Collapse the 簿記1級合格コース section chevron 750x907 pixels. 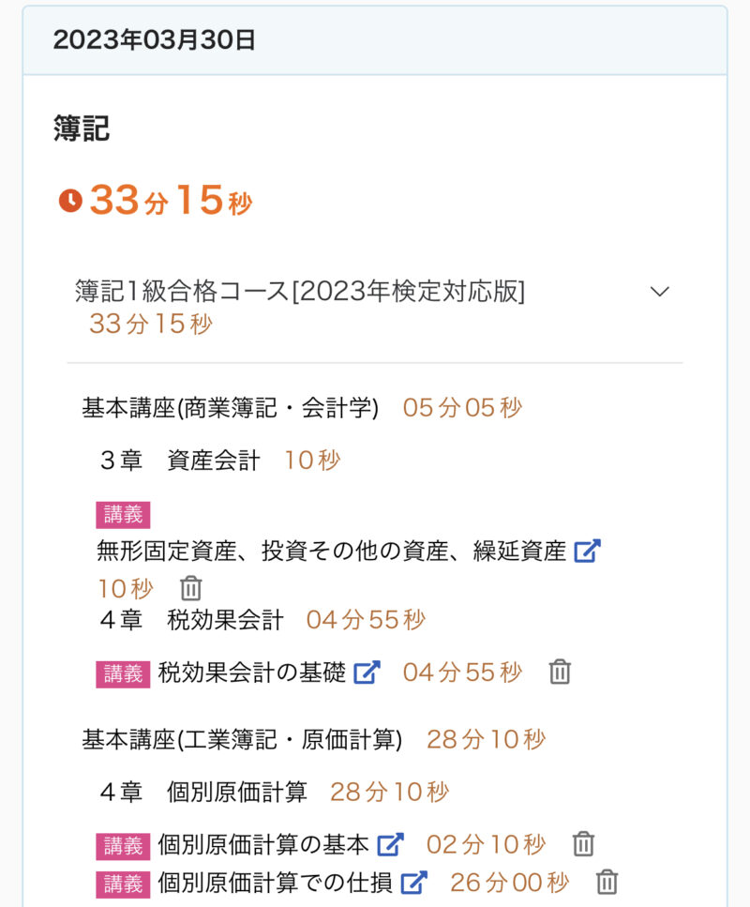coord(660,292)
